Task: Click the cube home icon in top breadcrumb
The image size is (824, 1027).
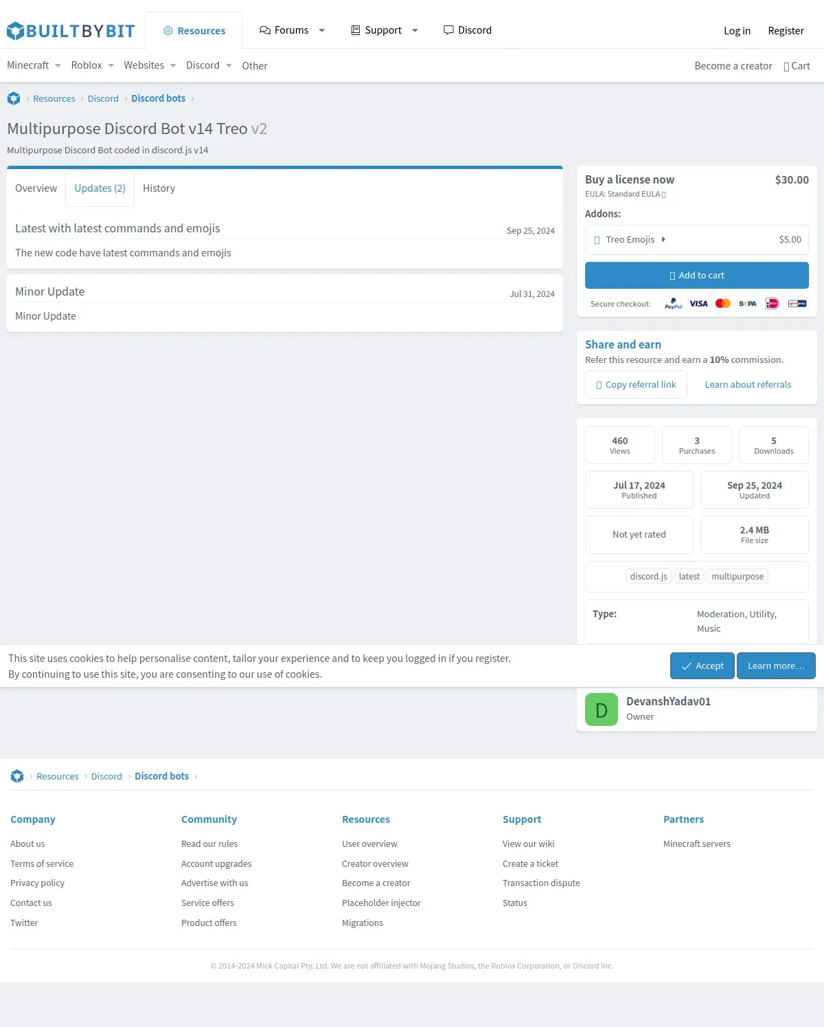Action: [14, 98]
